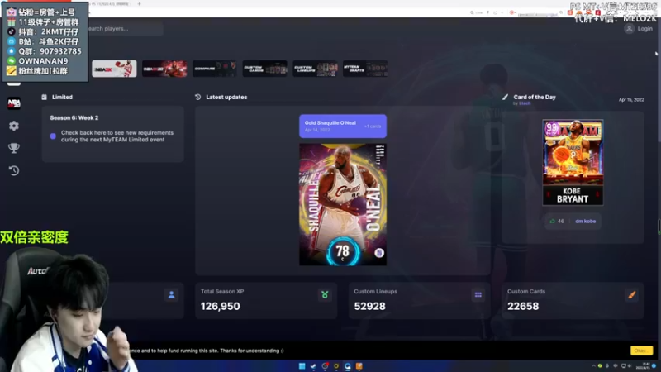Open the MyTeam Drafts banner tile
661x372 pixels.
point(365,69)
